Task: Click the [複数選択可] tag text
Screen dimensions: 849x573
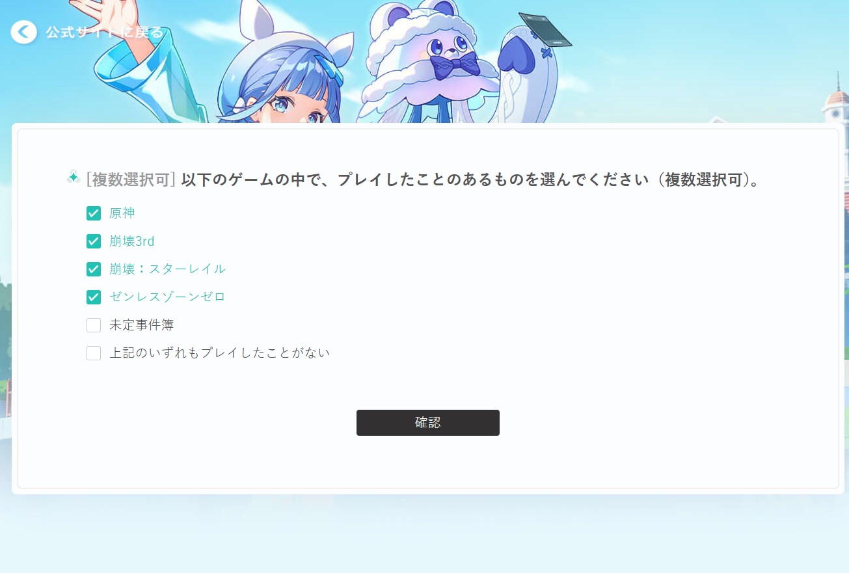Action: click(x=131, y=180)
